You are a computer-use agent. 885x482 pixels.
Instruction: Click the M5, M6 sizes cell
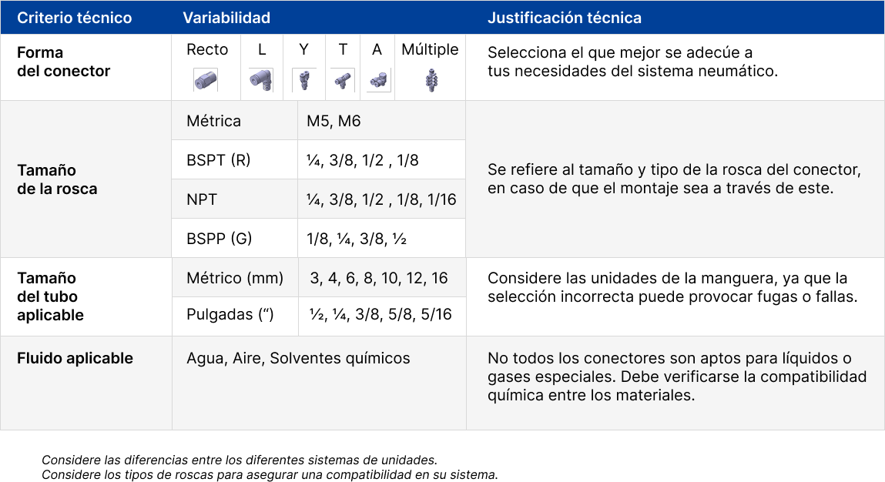[334, 121]
